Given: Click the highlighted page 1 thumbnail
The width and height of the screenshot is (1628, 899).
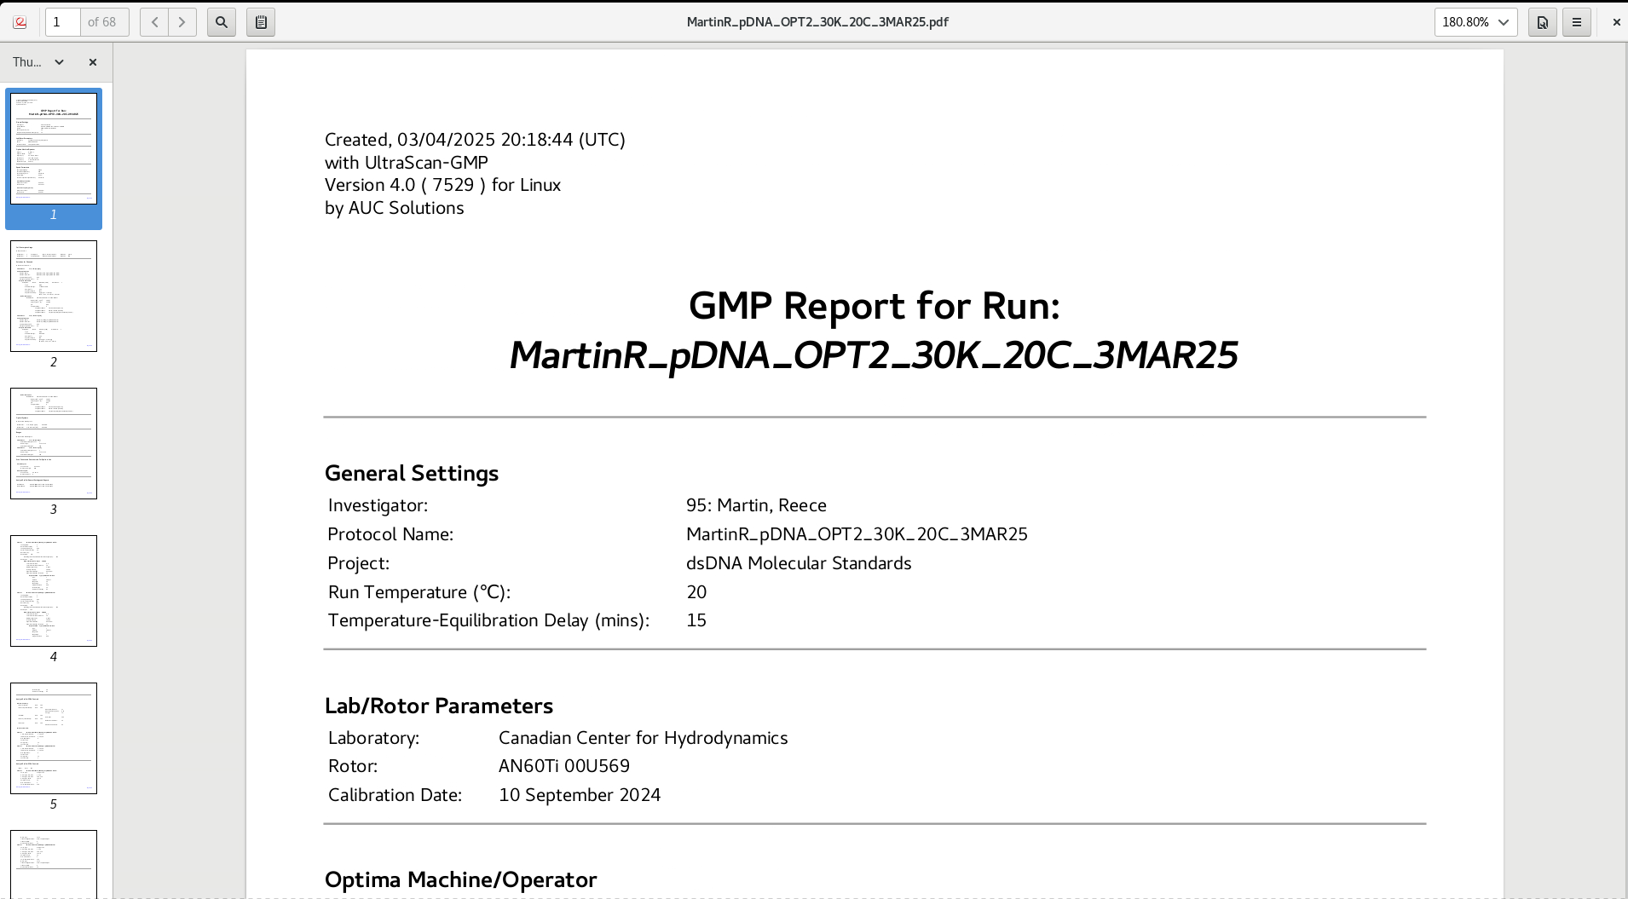Looking at the screenshot, I should [x=54, y=148].
